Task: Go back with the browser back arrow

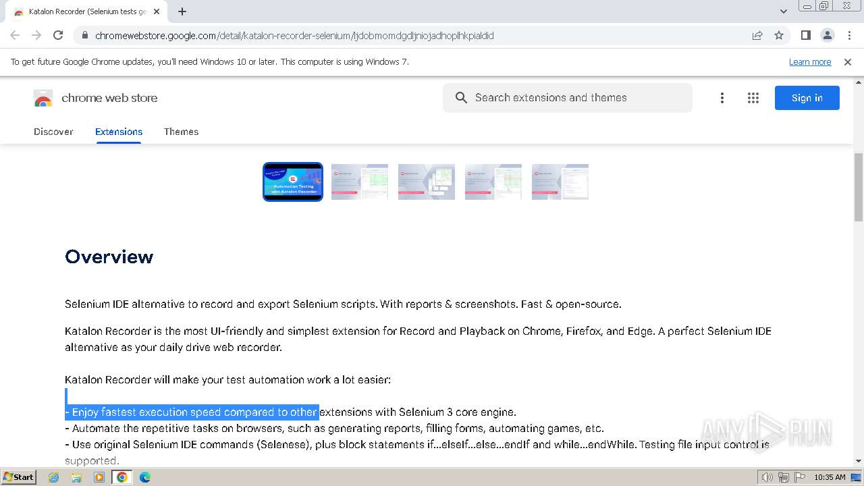Action: click(15, 35)
